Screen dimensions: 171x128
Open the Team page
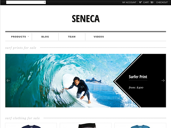click(72, 37)
